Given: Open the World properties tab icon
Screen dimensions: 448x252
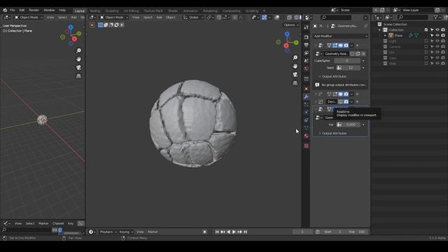Looking at the screenshot, I should pos(307,69).
